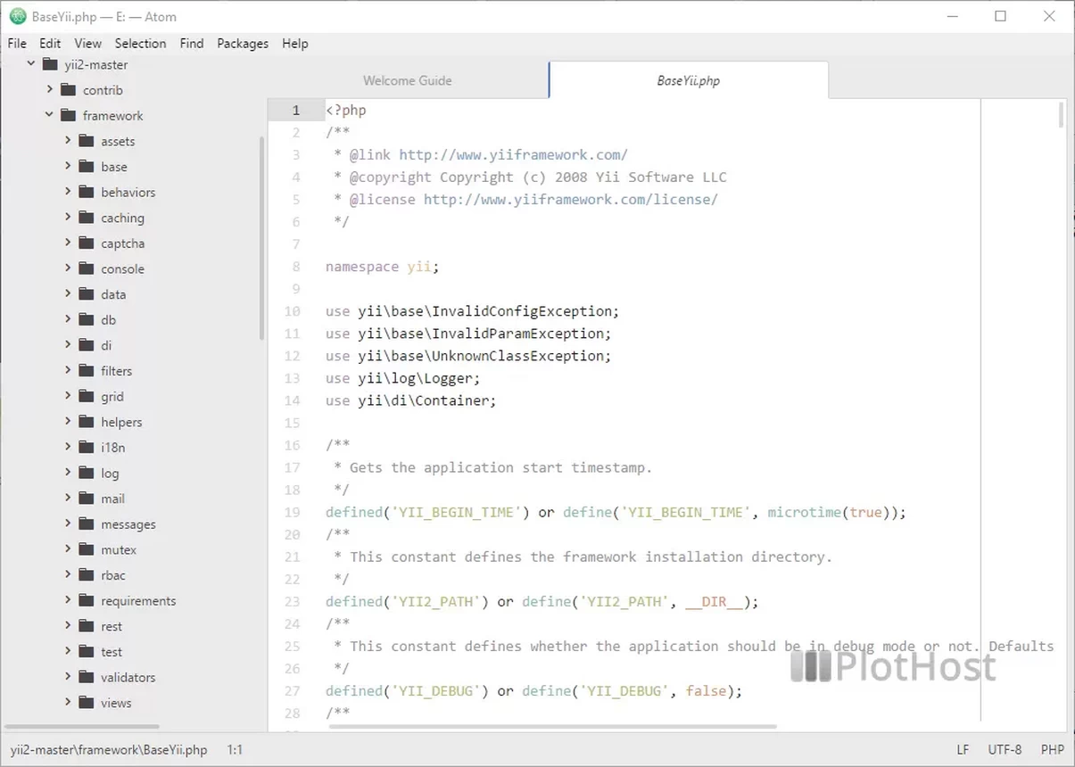Viewport: 1075px width, 767px height.
Task: Click the assets folder icon
Action: (x=86, y=141)
